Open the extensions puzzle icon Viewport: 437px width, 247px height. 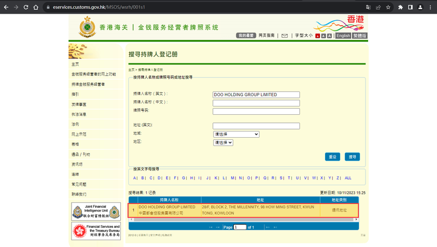(400, 7)
